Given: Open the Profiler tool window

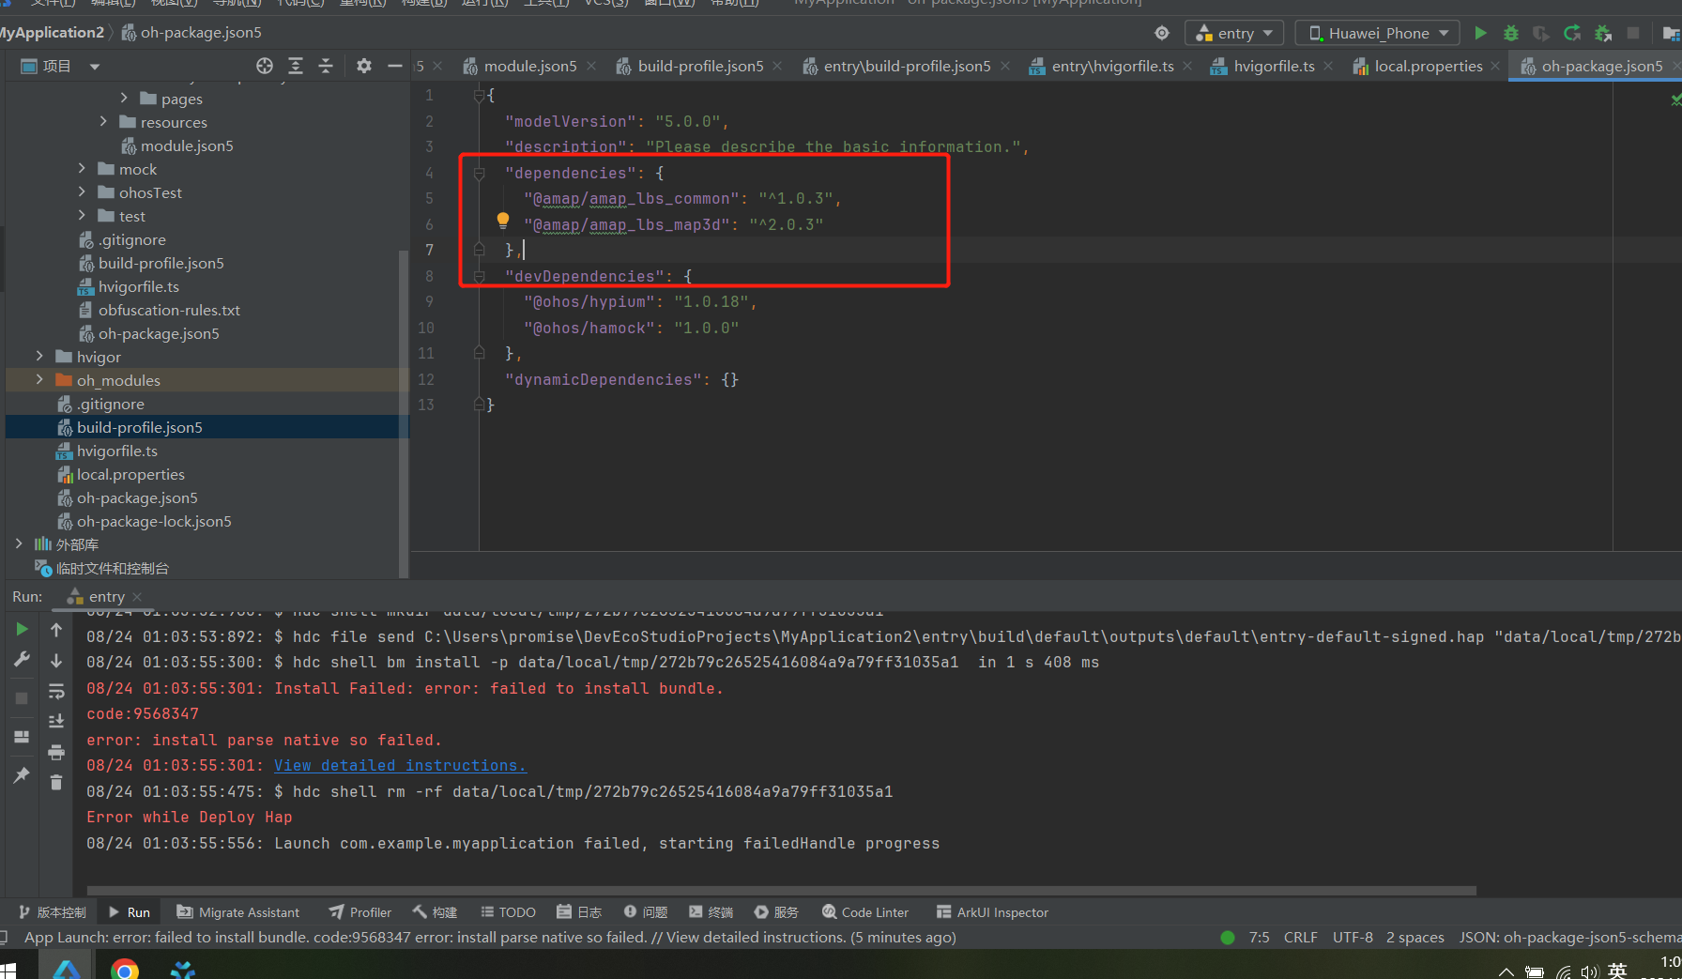Looking at the screenshot, I should pyautogui.click(x=360, y=912).
